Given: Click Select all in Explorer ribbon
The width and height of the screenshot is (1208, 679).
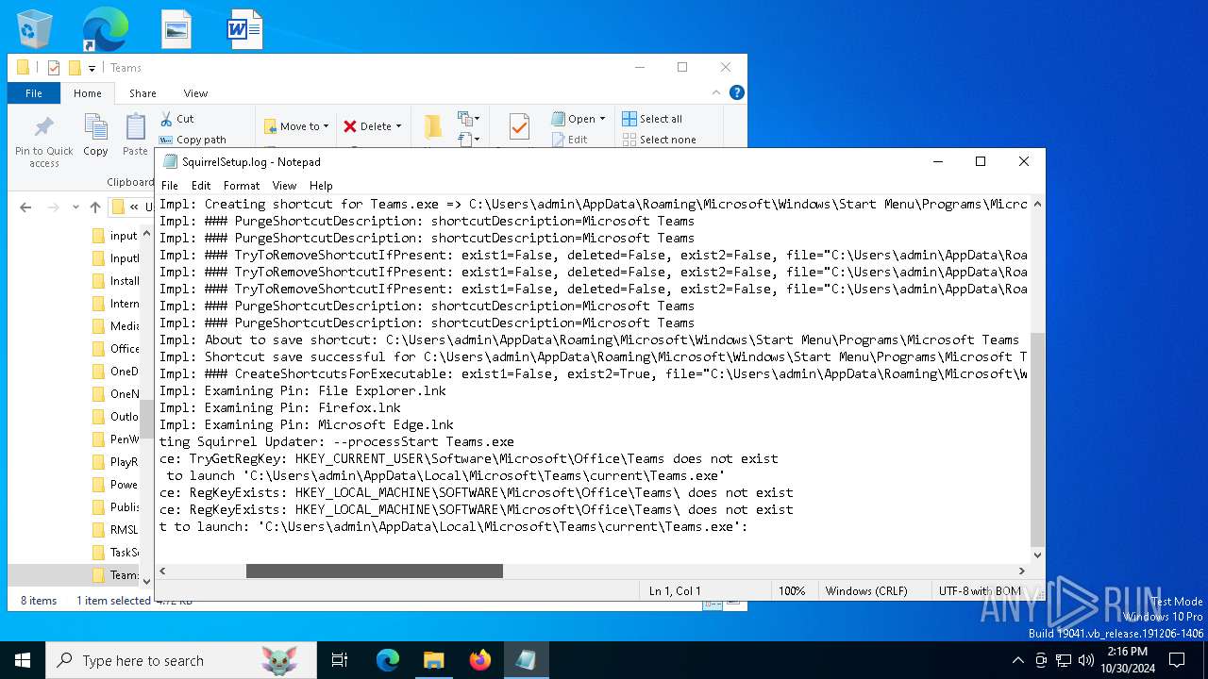Looking at the screenshot, I should tap(652, 119).
